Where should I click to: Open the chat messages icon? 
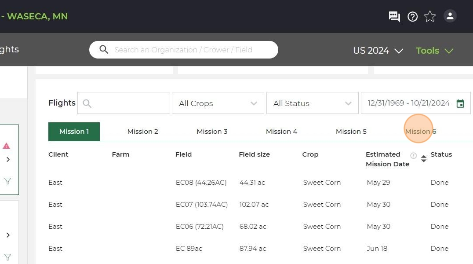coord(394,17)
